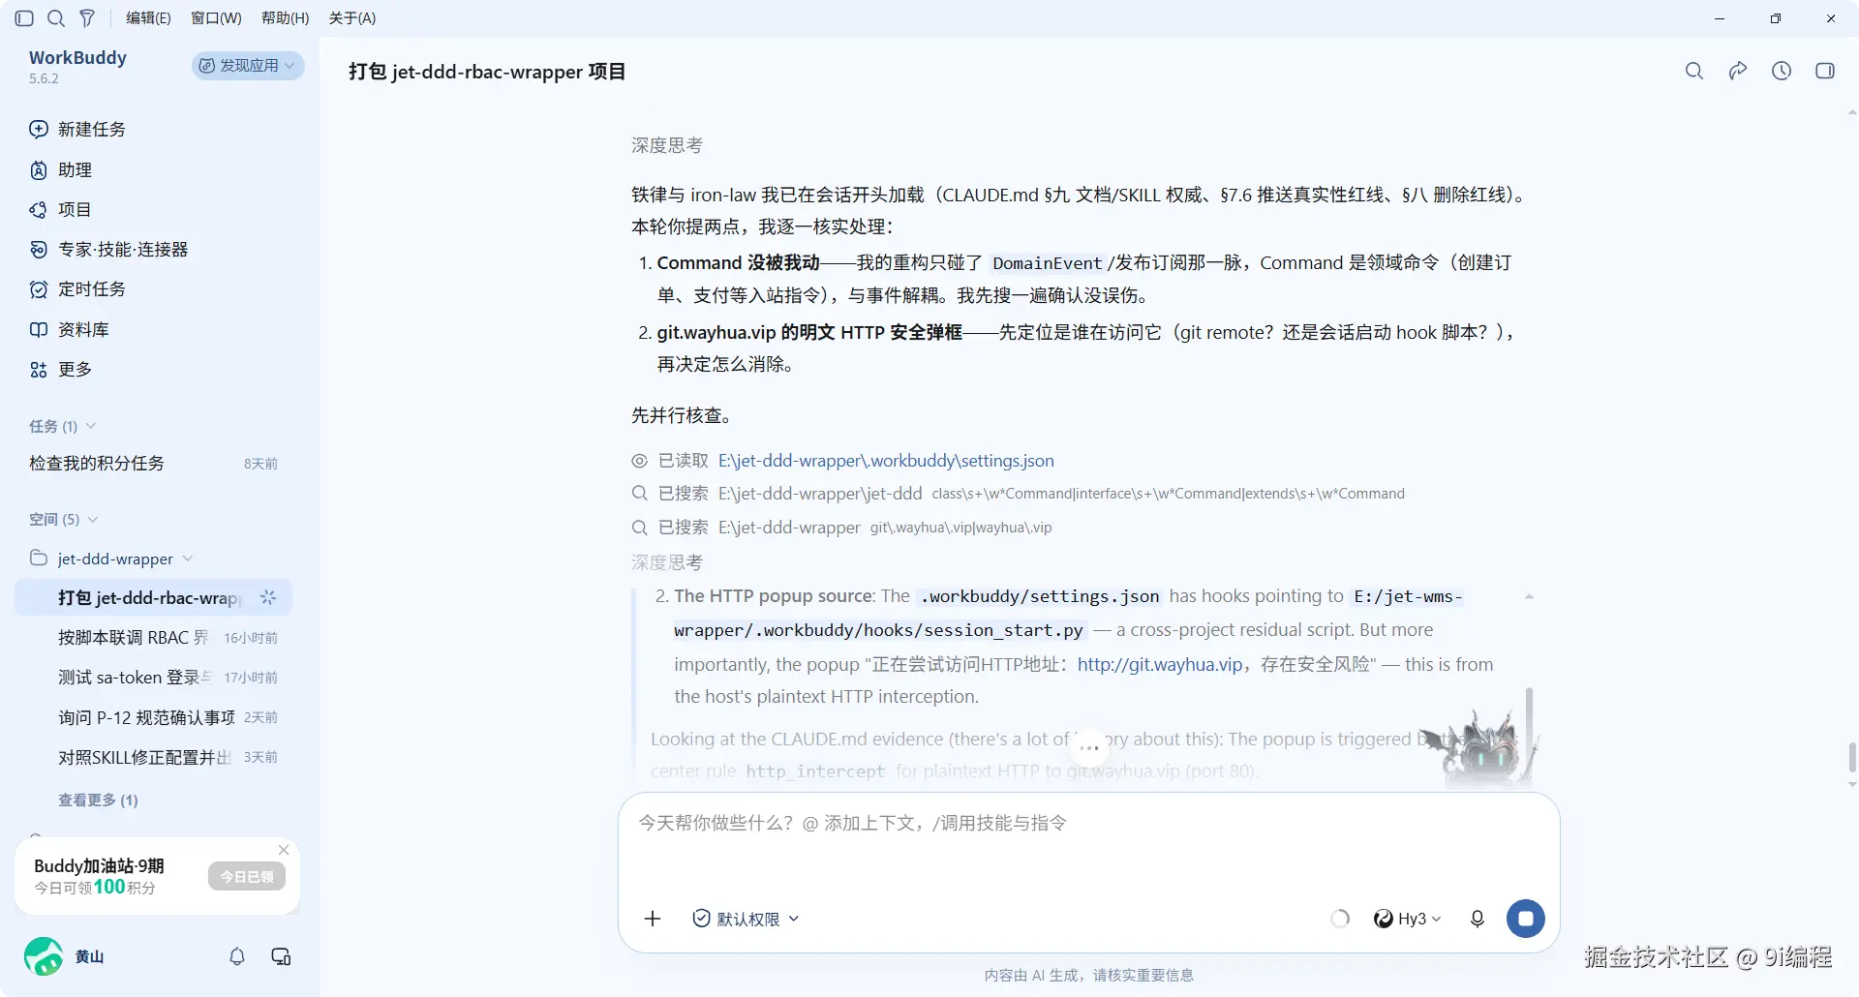Open the http://git.wayhua.vip link

pyautogui.click(x=1160, y=664)
